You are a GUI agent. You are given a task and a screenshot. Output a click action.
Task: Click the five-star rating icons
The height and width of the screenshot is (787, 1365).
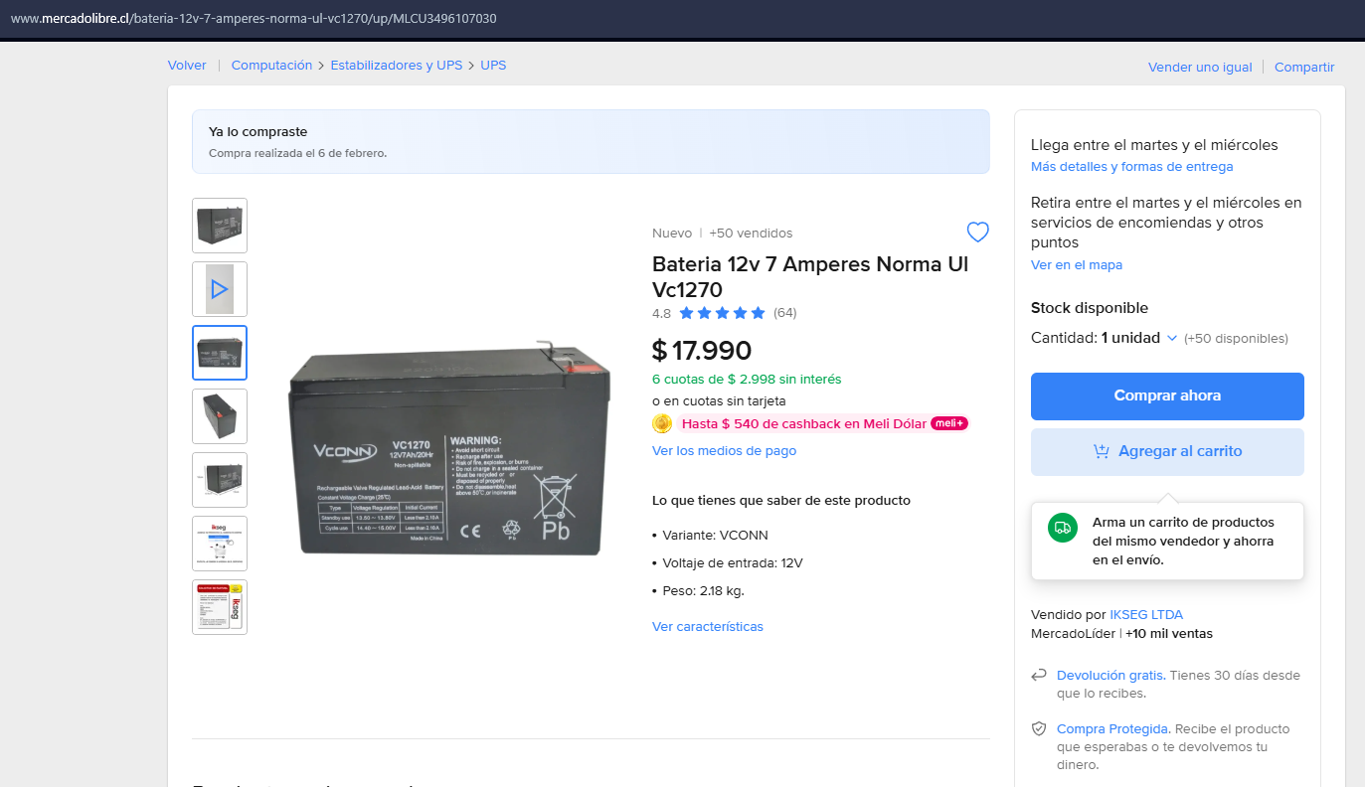723,313
